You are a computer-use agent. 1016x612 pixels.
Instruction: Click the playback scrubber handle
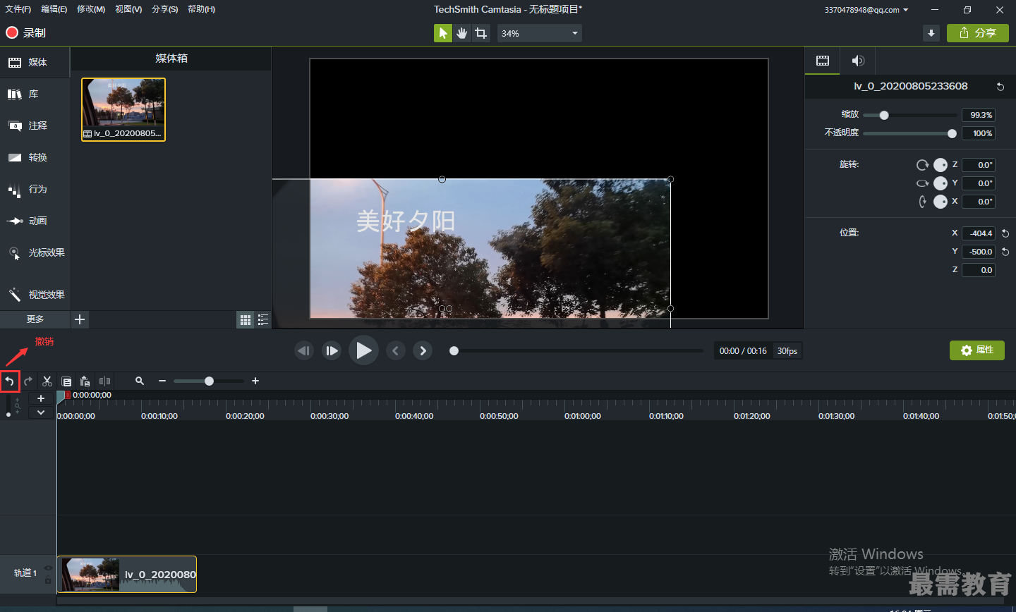[454, 350]
